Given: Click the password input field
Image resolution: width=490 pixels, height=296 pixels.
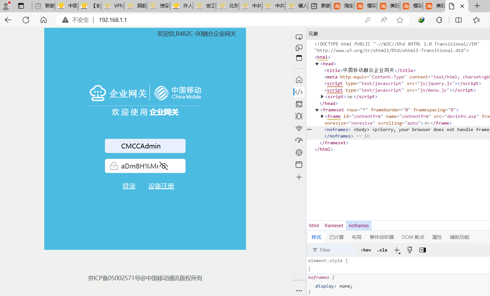Looking at the screenshot, I should click(145, 166).
